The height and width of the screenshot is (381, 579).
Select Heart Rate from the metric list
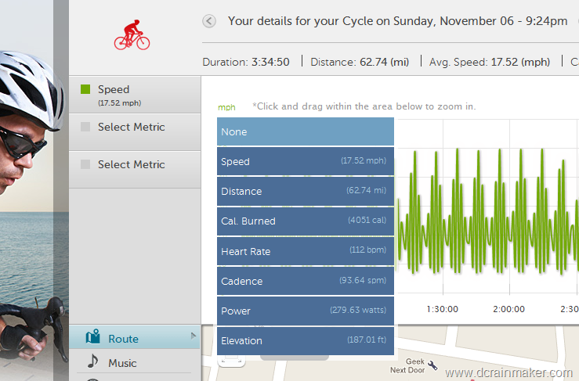point(306,251)
